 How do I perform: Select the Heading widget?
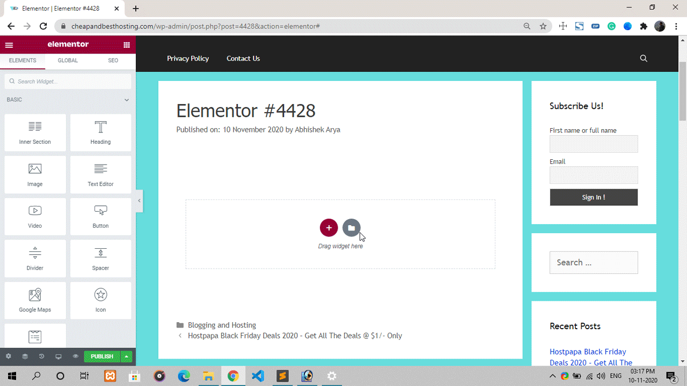click(x=100, y=132)
